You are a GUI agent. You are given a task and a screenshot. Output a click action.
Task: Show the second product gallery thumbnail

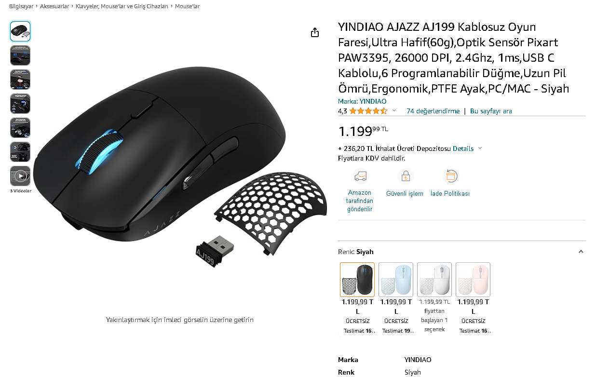click(20, 55)
